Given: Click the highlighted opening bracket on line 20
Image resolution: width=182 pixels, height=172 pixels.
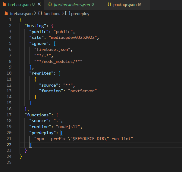Looking at the screenshot, I should (x=62, y=133).
